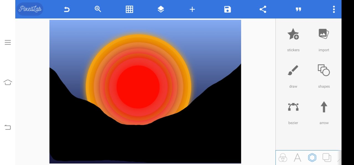This screenshot has width=354, height=165.
Task: Select the highlighted hexagon shapes tab
Action: [x=312, y=158]
